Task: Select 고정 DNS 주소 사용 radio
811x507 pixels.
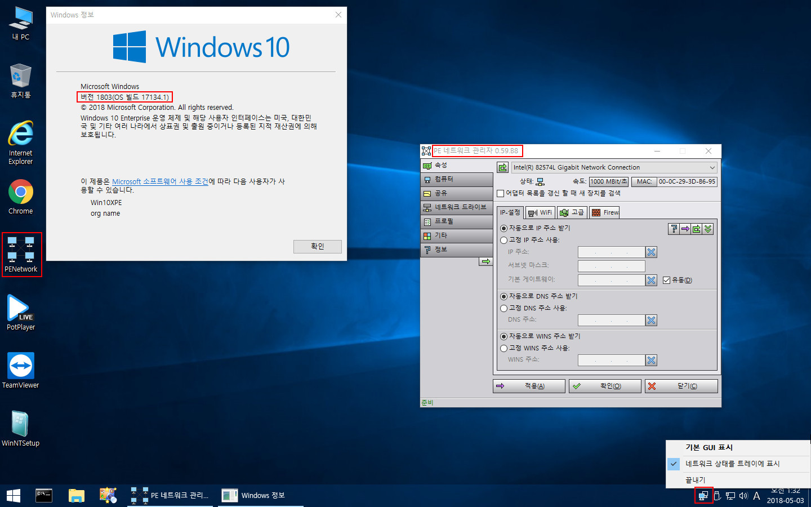Action: pyautogui.click(x=503, y=308)
